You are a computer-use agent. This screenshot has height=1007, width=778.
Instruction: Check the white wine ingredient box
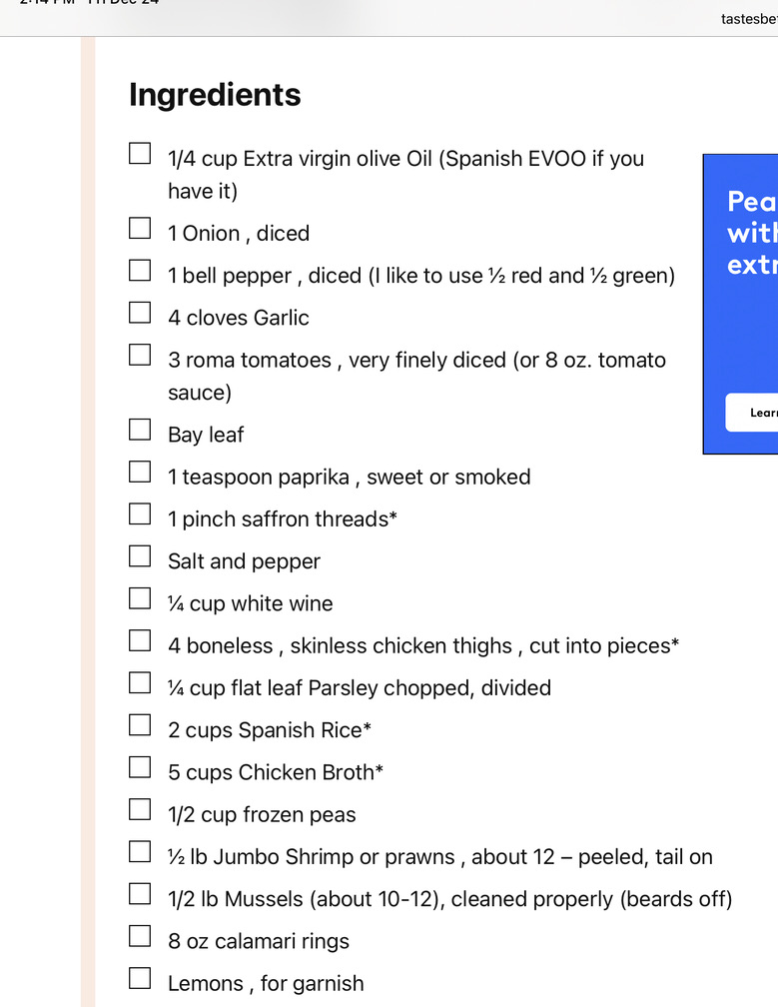[140, 598]
